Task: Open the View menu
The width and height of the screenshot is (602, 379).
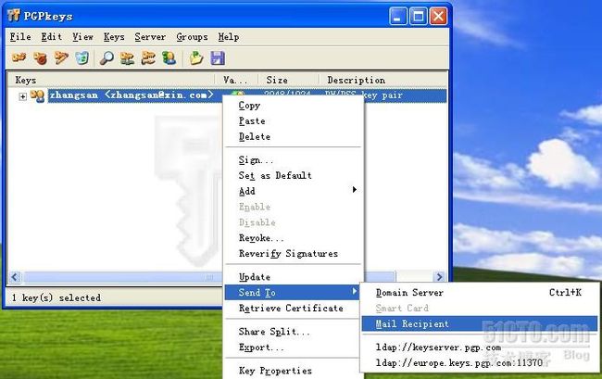Action: pyautogui.click(x=83, y=37)
